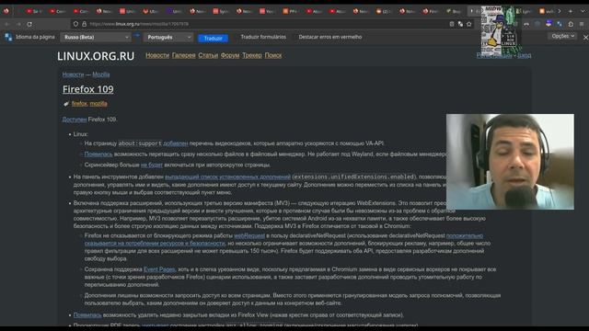Reload the current page
589x331 pixels.
[29, 24]
